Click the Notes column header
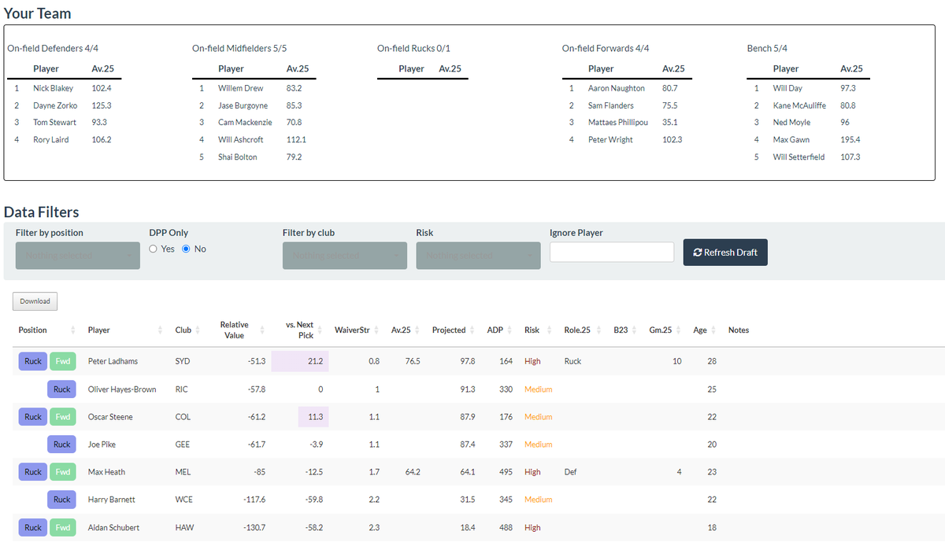This screenshot has height=546, width=945. pos(739,330)
